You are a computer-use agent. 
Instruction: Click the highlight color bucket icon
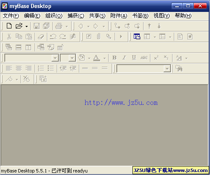point(82,58)
